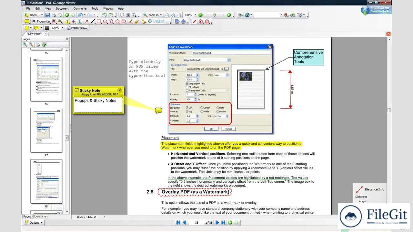Click the Undo arrow icon
This screenshot has width=413, height=232.
point(80,15)
